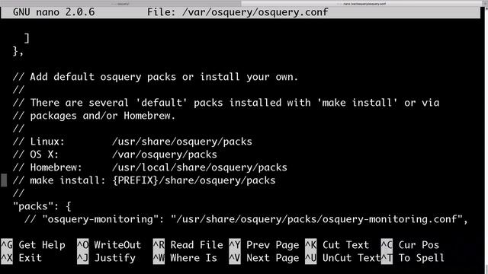Click the ^K Cut Text shortcut
This screenshot has width=488, height=274.
click(x=337, y=245)
